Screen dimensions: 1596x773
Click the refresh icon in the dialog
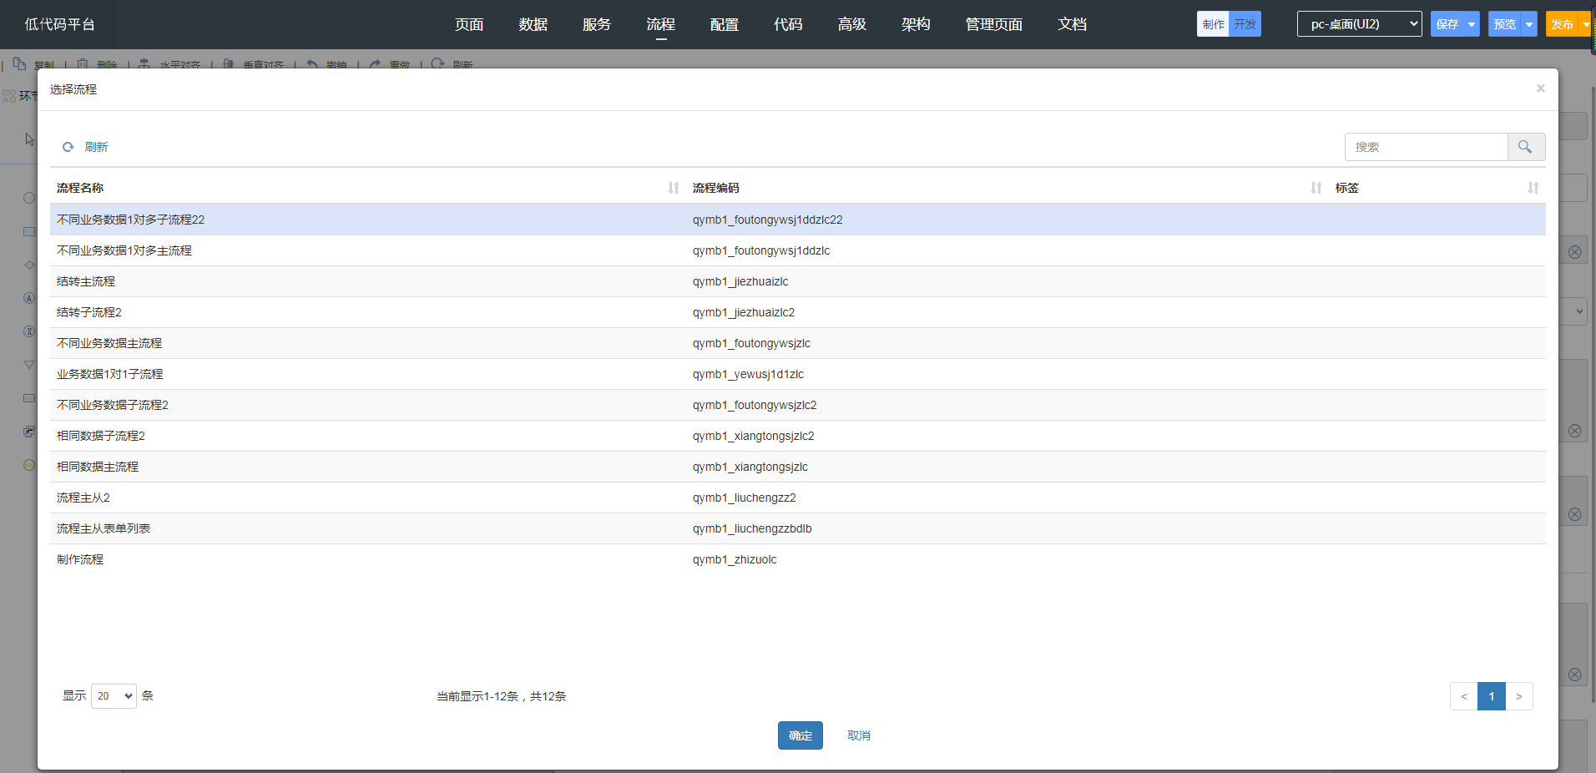tap(68, 147)
